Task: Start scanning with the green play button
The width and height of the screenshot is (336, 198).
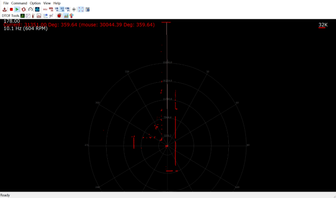Action: point(17,10)
